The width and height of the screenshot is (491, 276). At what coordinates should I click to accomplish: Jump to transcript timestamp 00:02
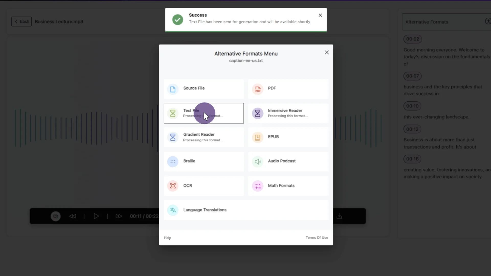(x=412, y=39)
